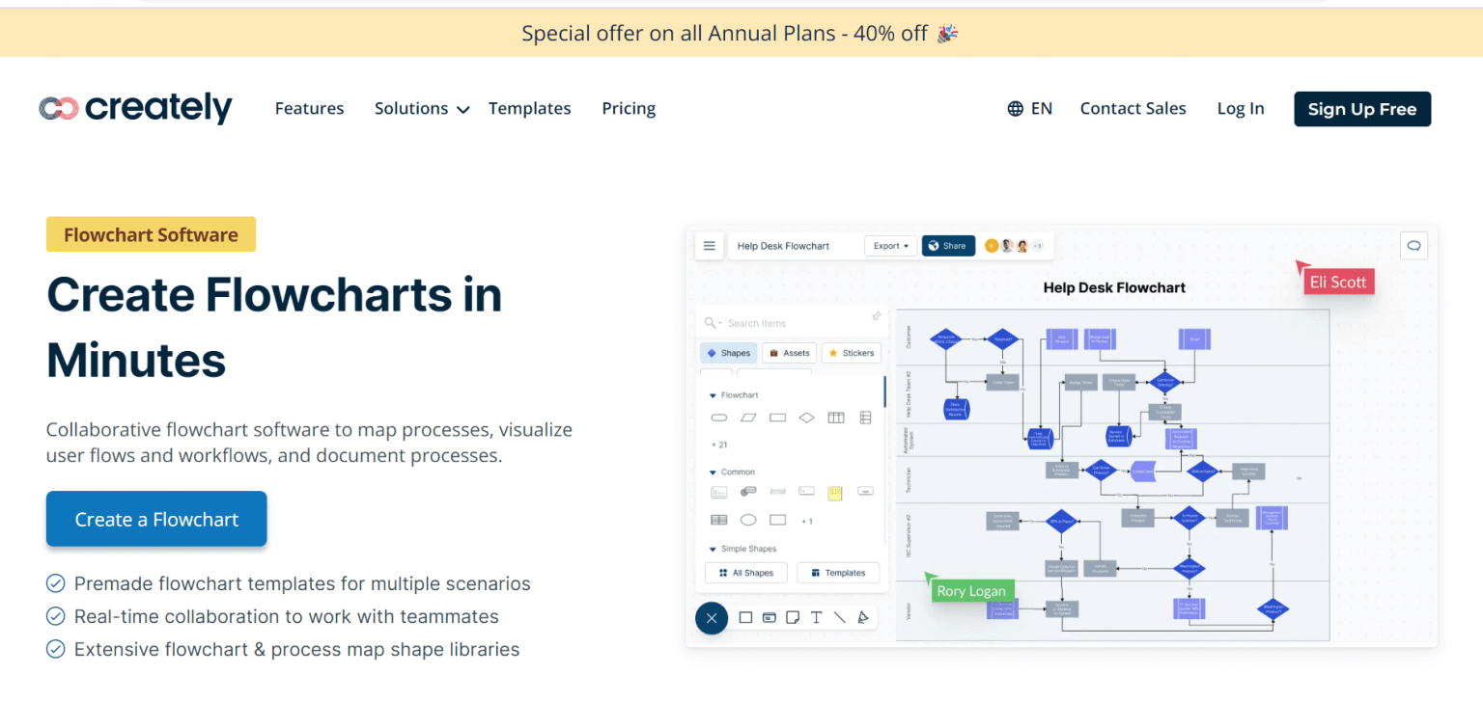Toggle the Shapes category filter
Screen dimensions: 1483x702
click(x=728, y=352)
